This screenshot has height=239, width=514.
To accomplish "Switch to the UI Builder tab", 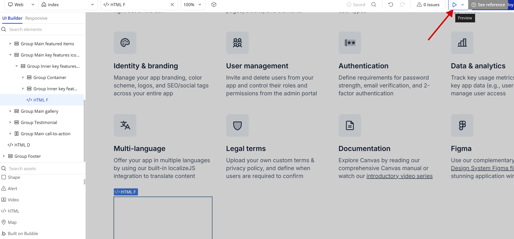I will point(12,18).
